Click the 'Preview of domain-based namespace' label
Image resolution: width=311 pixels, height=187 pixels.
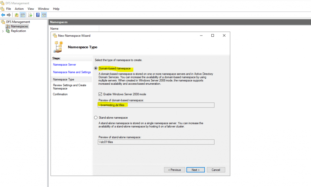tap(121, 100)
